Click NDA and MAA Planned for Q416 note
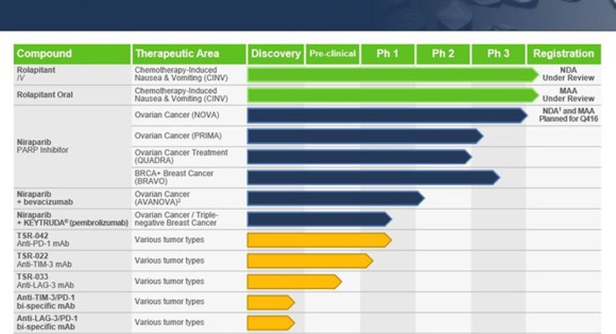The width and height of the screenshot is (616, 334). [568, 116]
